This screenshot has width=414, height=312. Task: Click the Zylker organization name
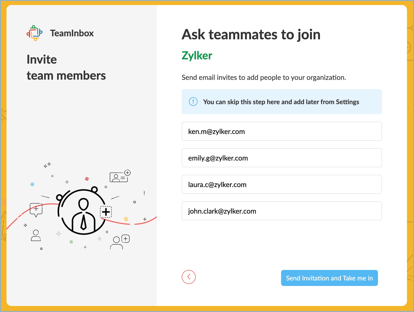click(197, 56)
